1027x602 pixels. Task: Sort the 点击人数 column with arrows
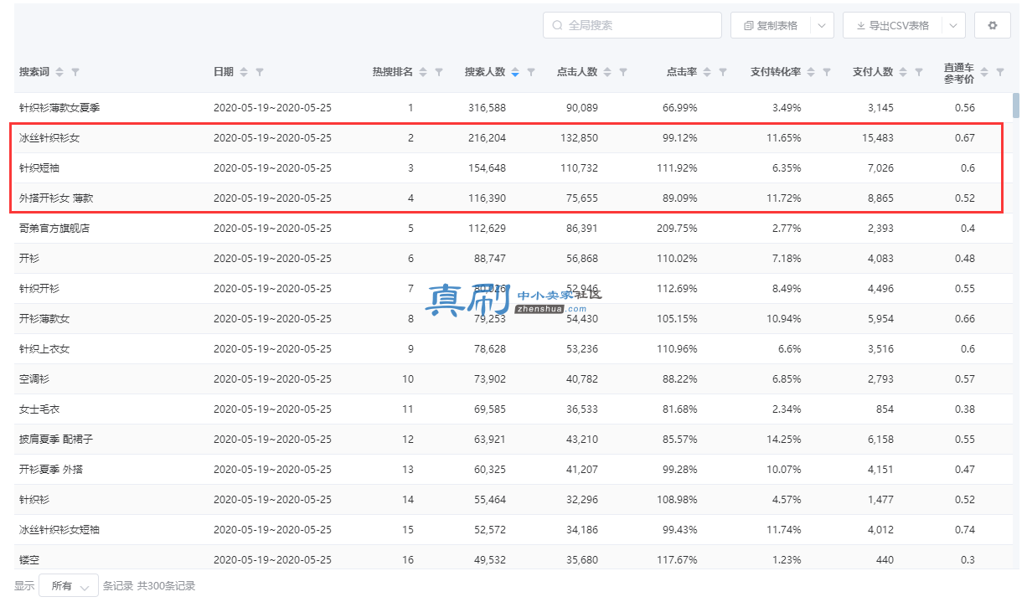pos(607,72)
